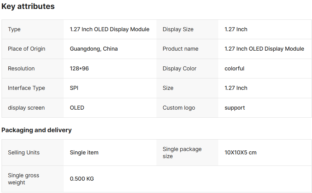
Task: Click the Key attributes heading
Action: (x=28, y=6)
